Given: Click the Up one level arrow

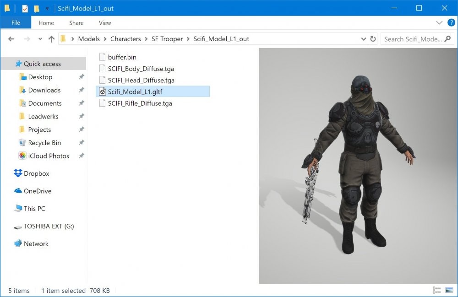Looking at the screenshot, I should pyautogui.click(x=51, y=39).
